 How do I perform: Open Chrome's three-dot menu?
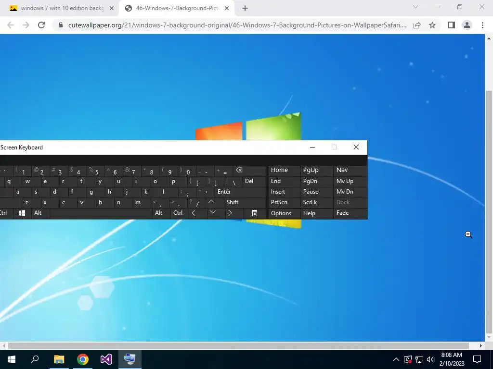point(482,25)
